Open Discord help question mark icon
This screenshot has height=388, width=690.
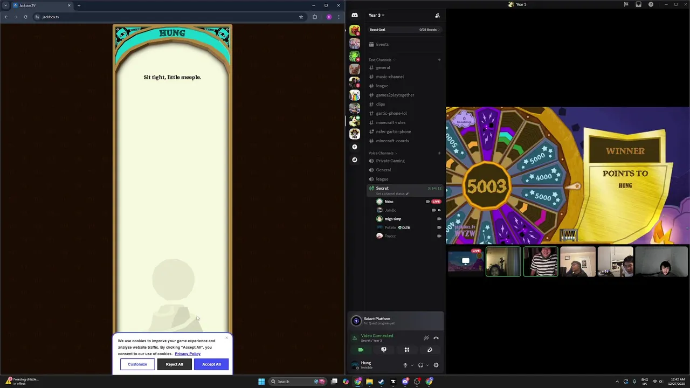tap(651, 4)
